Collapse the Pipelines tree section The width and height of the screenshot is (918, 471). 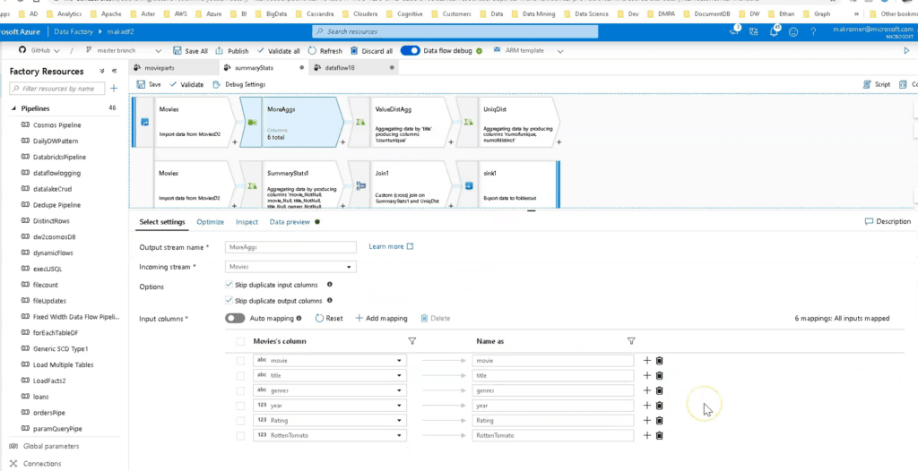click(13, 108)
